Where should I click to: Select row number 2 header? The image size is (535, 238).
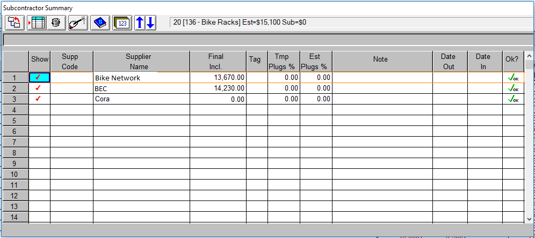[x=15, y=88]
